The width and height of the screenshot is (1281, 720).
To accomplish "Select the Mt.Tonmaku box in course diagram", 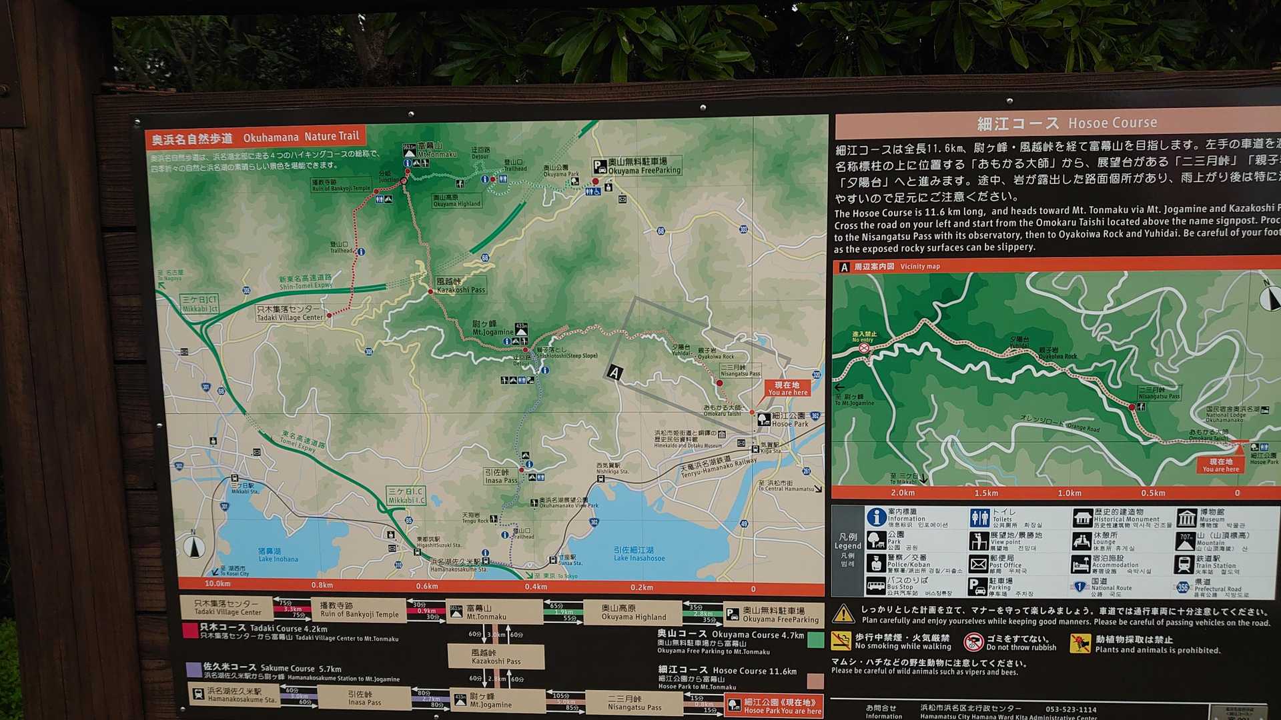I will [494, 612].
